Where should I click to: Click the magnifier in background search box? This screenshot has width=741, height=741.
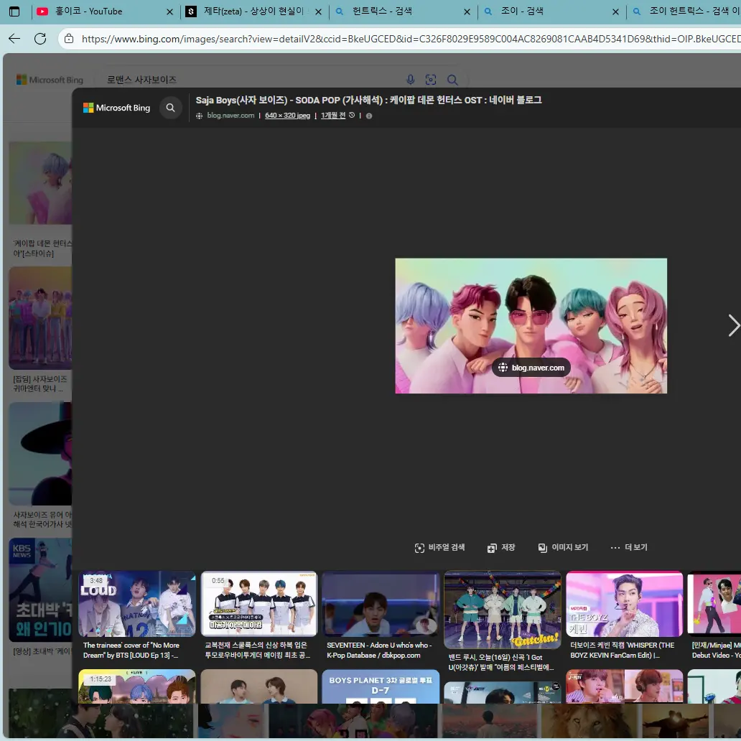coord(452,80)
